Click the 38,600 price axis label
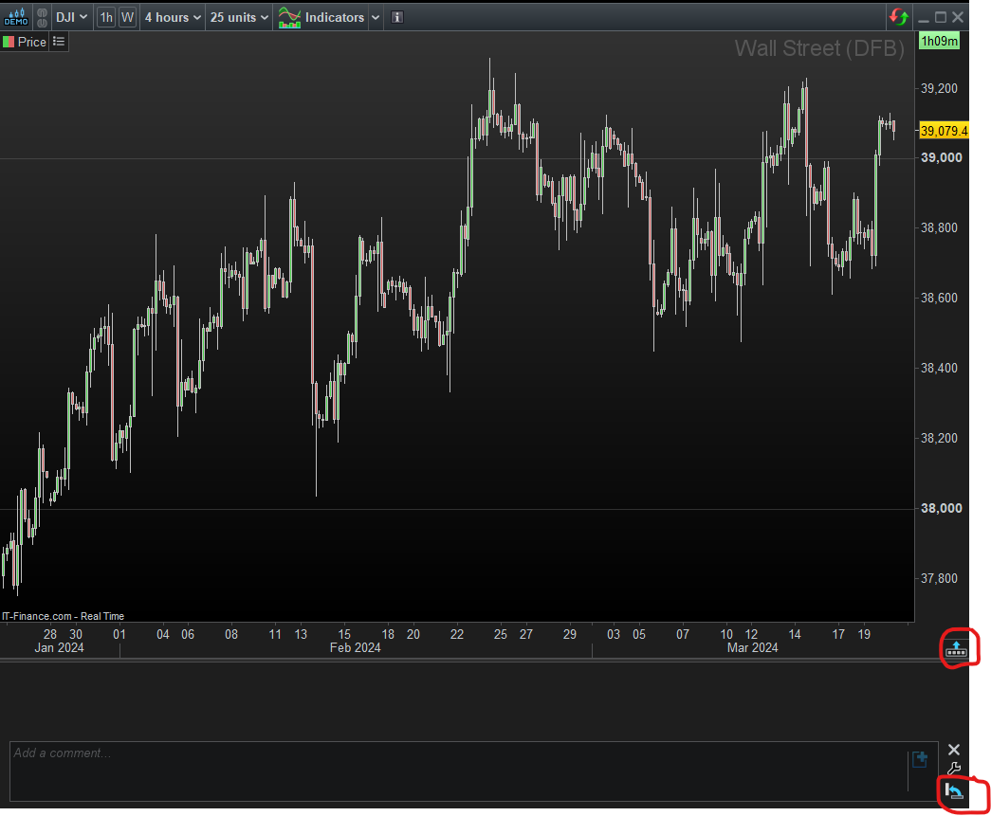 point(939,299)
